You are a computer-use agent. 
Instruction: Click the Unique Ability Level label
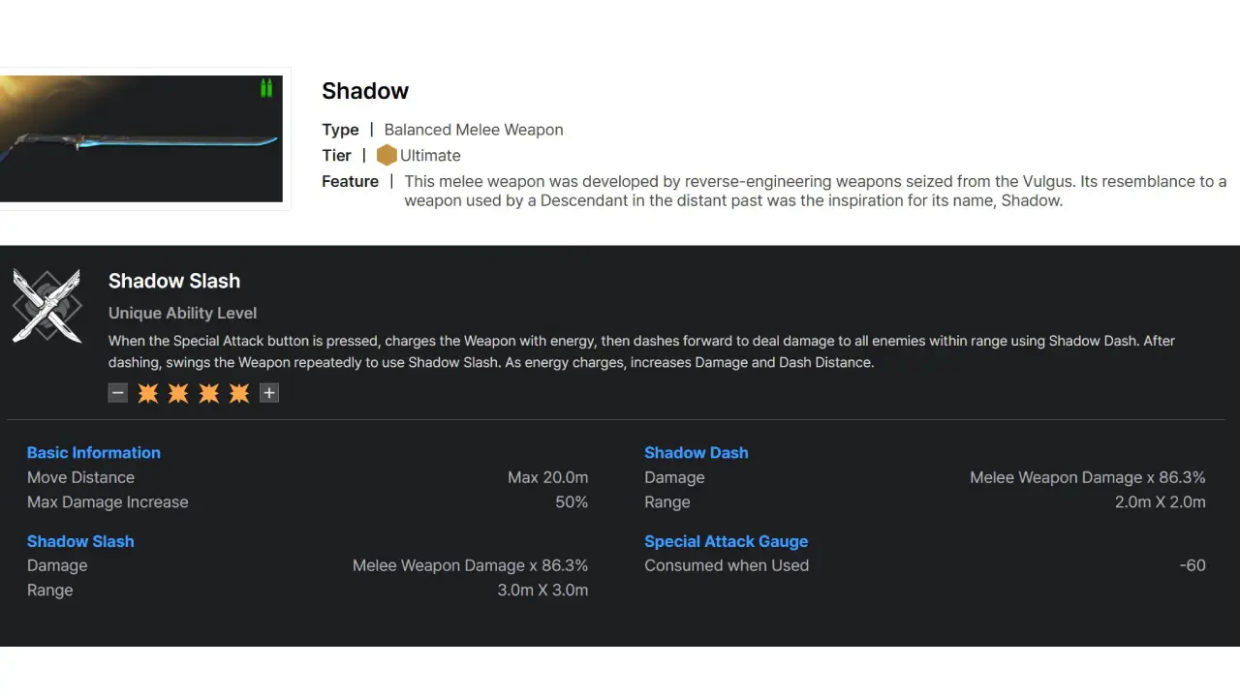pos(182,313)
